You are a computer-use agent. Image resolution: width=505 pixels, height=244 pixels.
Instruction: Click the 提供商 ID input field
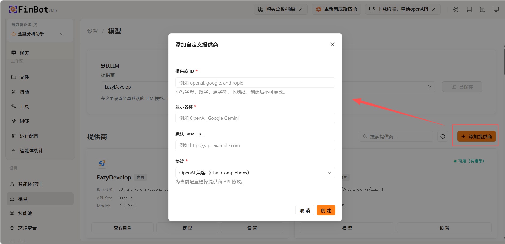click(x=255, y=83)
